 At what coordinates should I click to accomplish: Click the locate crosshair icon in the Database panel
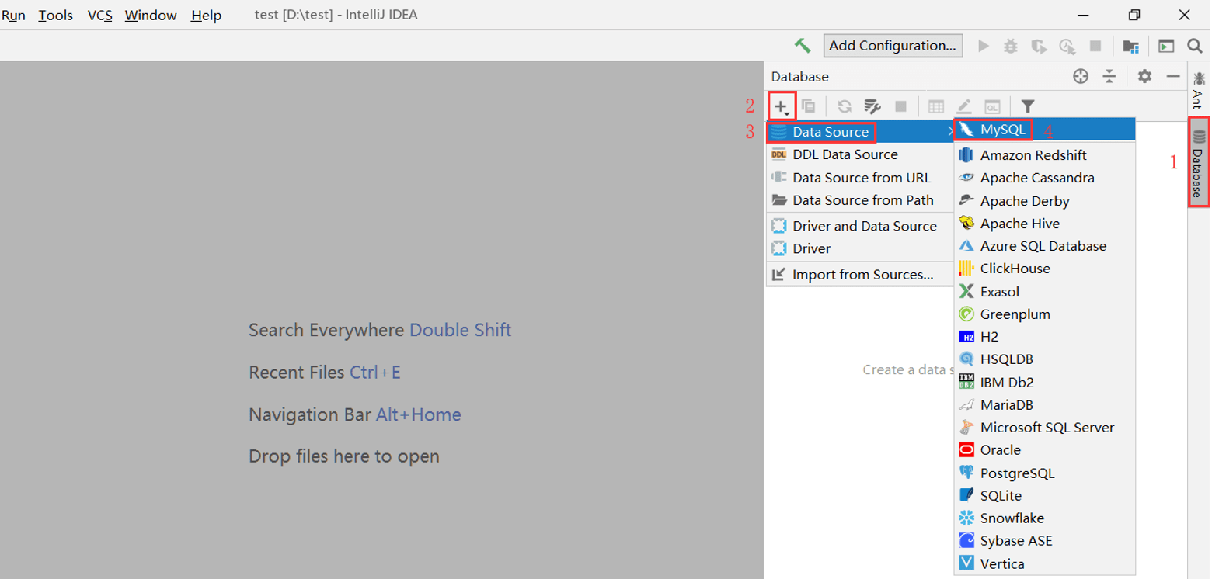[1080, 76]
